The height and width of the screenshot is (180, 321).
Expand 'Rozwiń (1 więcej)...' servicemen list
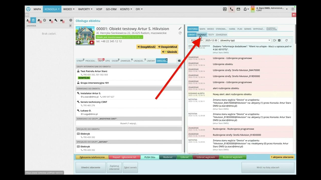(x=129, y=123)
